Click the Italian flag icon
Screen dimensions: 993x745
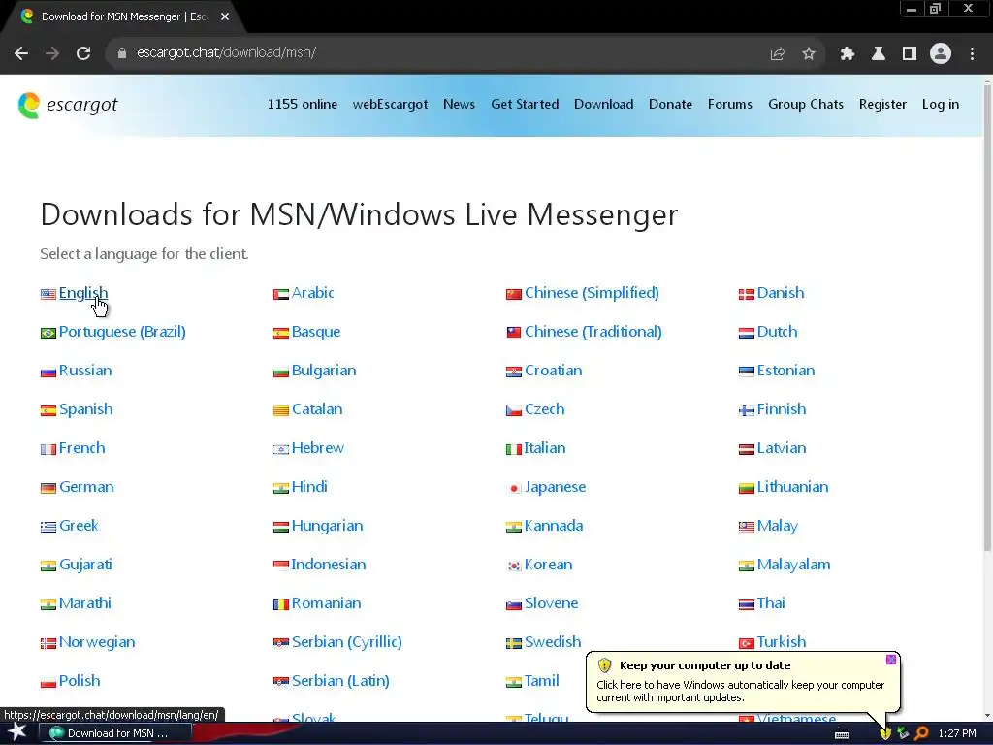[514, 449]
